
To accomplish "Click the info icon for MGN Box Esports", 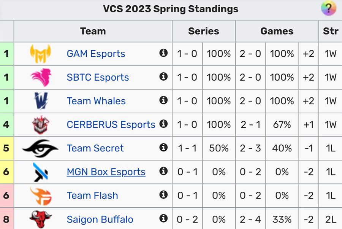I will (163, 171).
